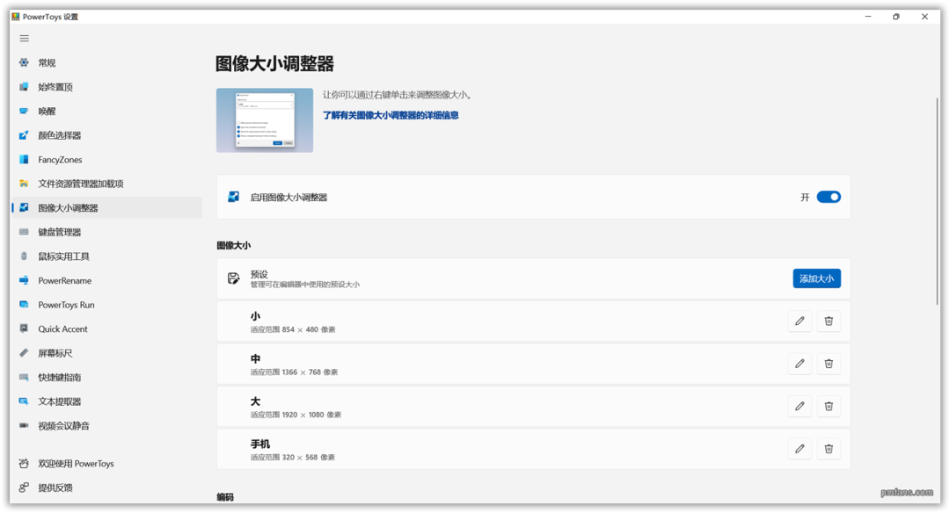Delete the 小 preset size
Image resolution: width=950 pixels, height=513 pixels.
click(x=829, y=322)
